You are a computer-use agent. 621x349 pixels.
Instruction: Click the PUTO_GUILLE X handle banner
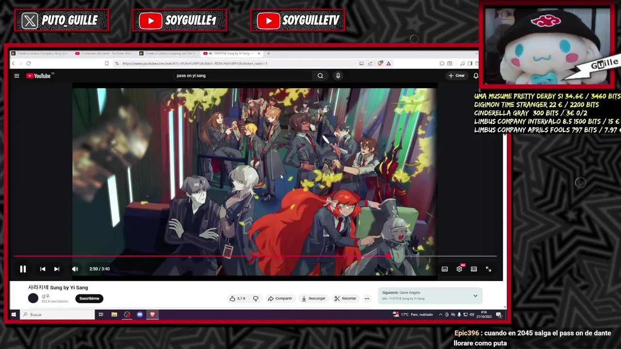(62, 20)
